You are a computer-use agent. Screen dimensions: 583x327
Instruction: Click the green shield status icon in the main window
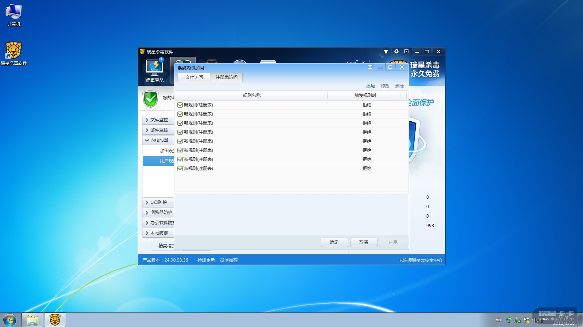coord(150,99)
